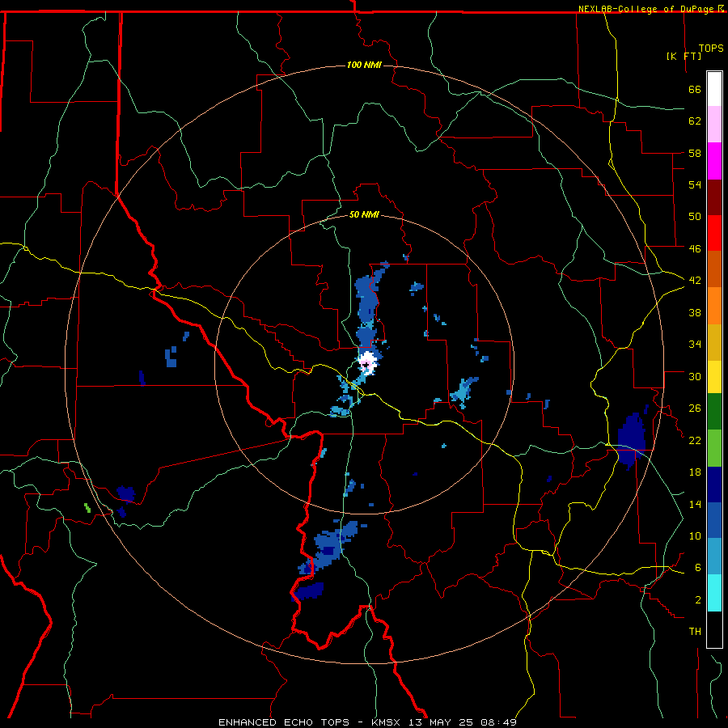The image size is (728, 728).
Task: Click the 100 NMI range ring label
Action: pos(364,65)
